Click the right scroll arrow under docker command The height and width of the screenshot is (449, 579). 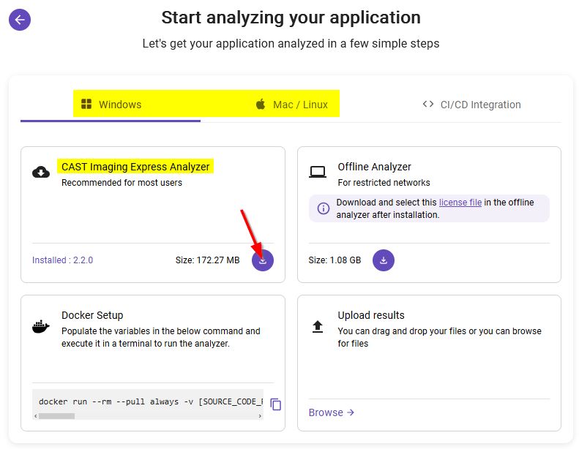click(260, 416)
